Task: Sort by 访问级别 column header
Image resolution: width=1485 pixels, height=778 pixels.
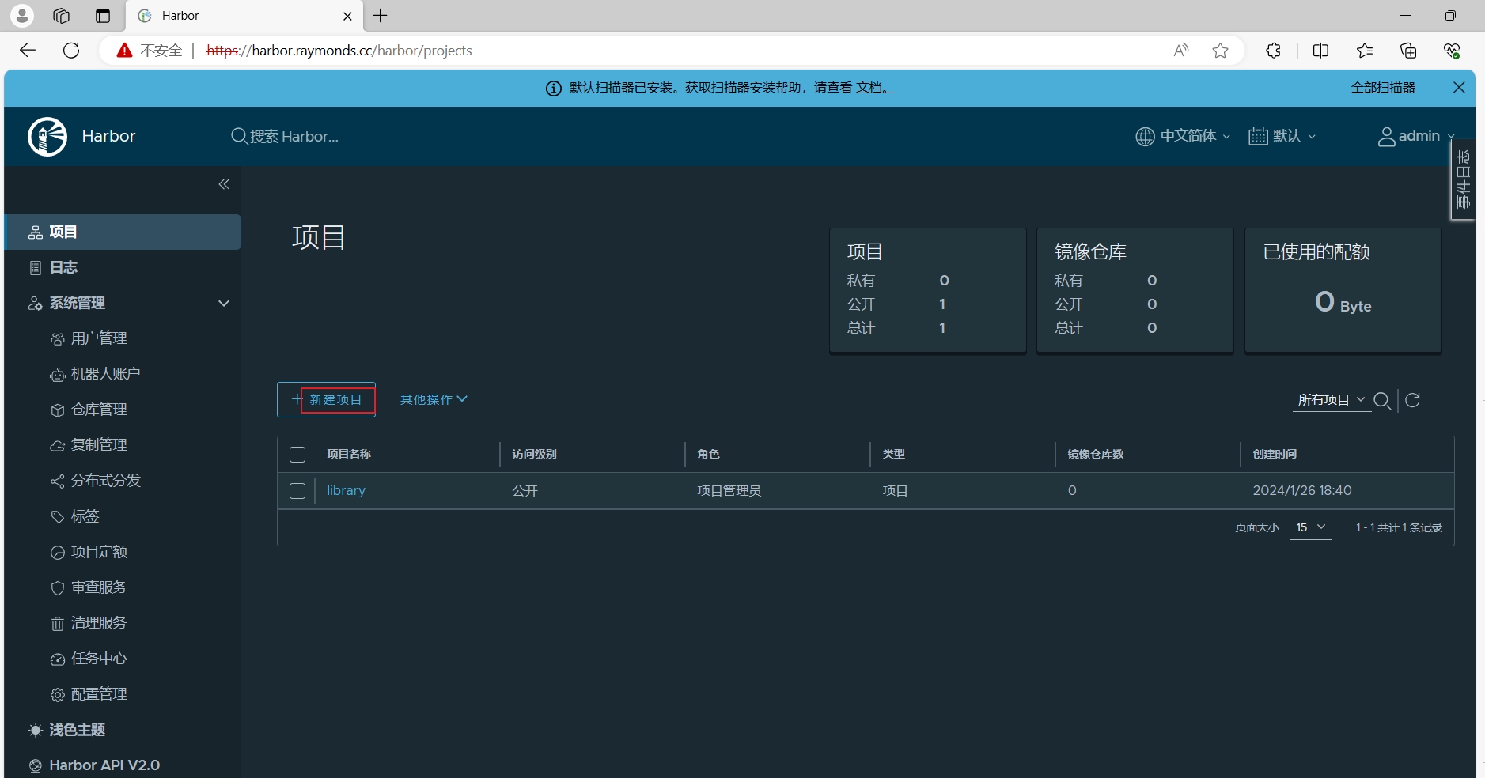Action: 534,454
